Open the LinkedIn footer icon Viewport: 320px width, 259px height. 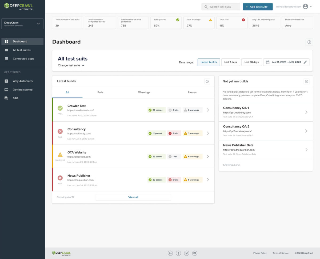(170, 253)
